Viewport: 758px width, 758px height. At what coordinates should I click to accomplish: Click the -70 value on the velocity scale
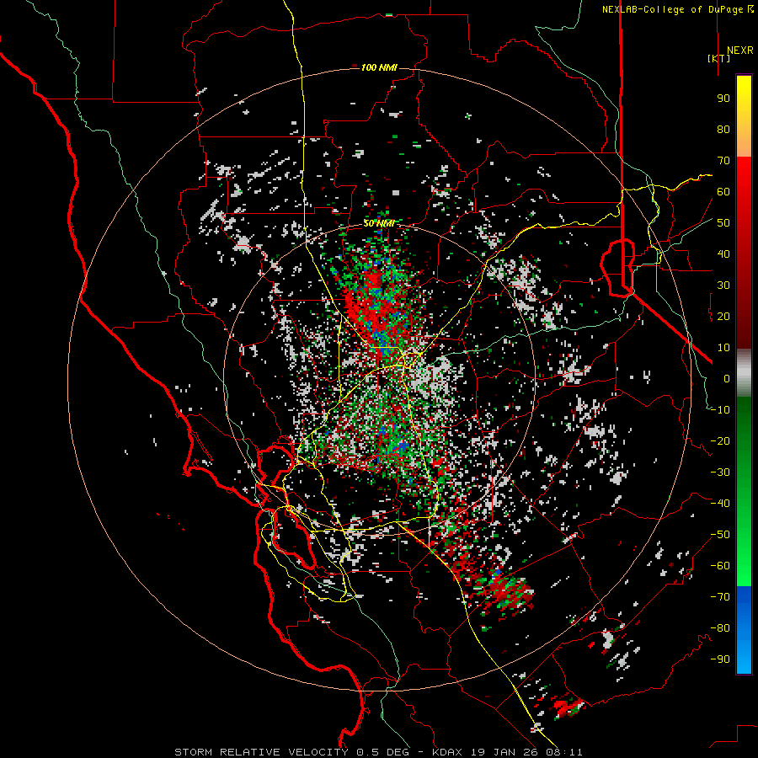coord(720,597)
